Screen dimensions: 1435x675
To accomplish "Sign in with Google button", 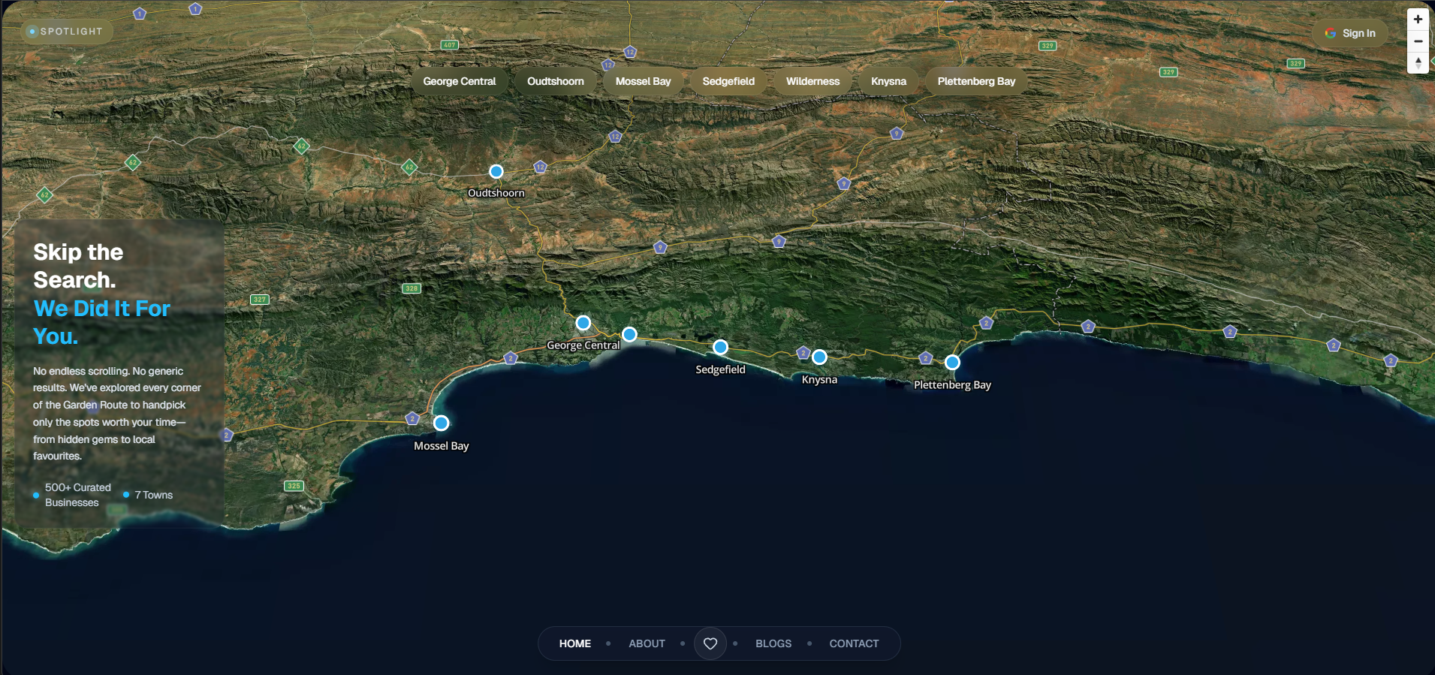I will [1350, 33].
